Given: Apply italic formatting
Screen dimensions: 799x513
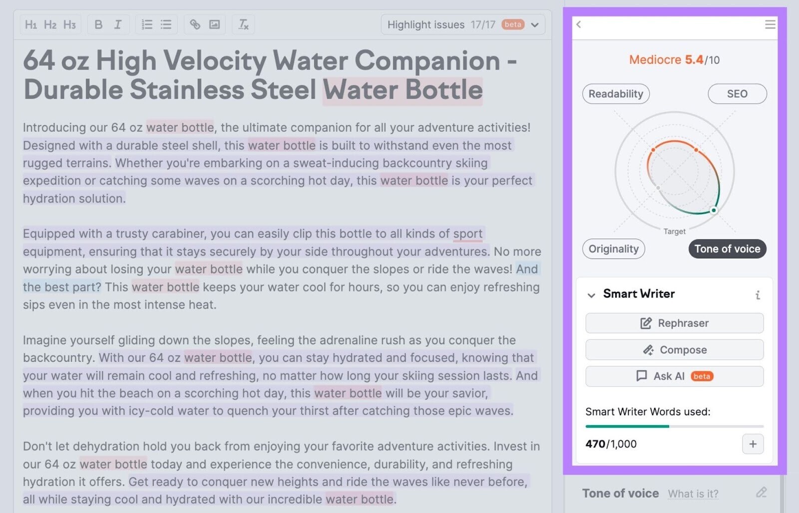Looking at the screenshot, I should (118, 24).
